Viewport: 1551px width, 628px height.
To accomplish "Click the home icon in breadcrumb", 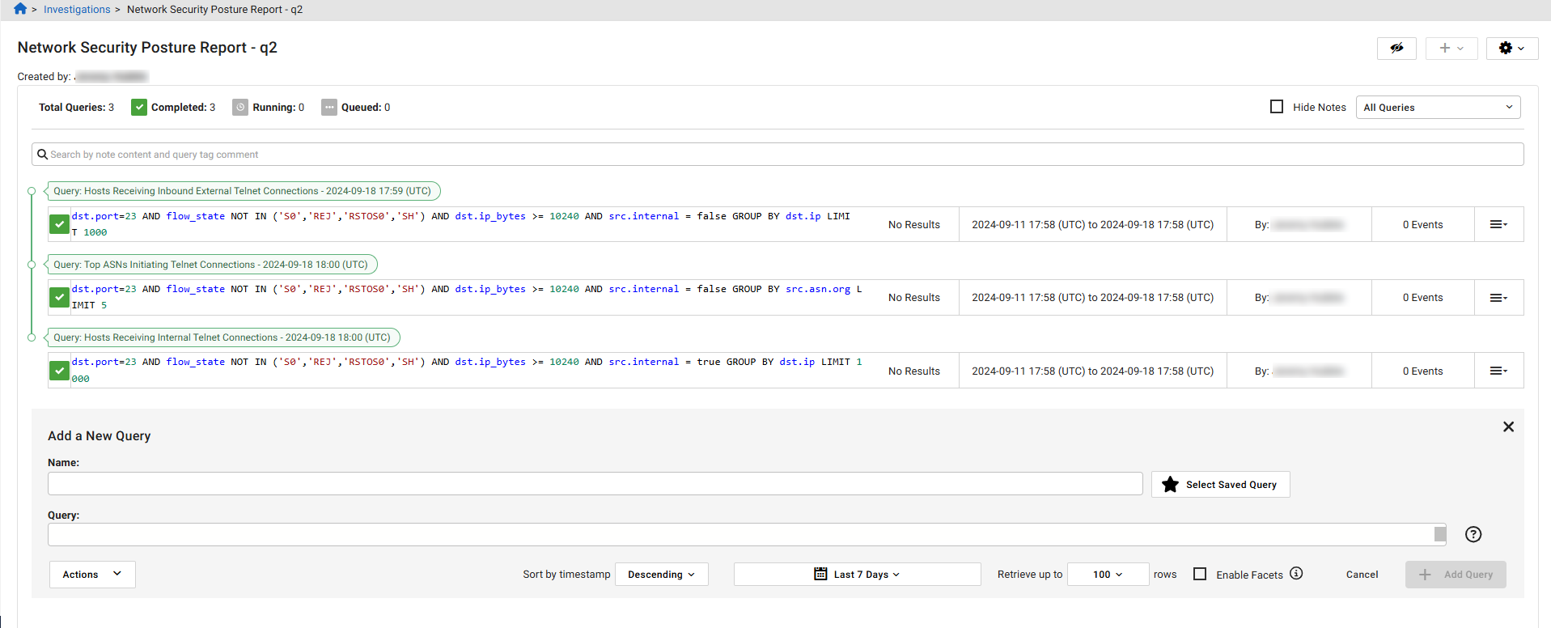I will [x=20, y=9].
